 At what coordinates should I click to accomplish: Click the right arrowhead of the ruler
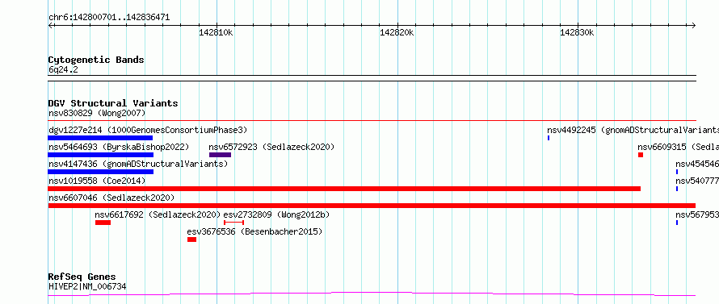click(x=694, y=25)
